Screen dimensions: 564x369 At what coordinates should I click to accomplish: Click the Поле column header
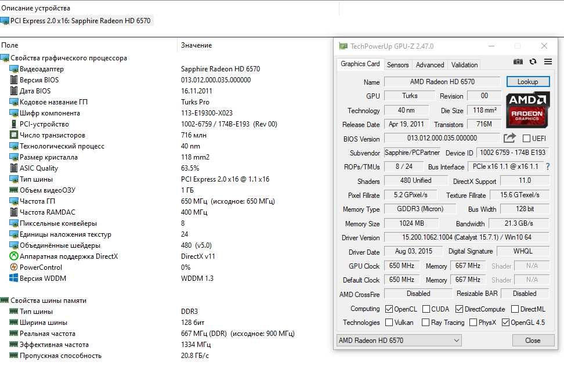[10, 45]
